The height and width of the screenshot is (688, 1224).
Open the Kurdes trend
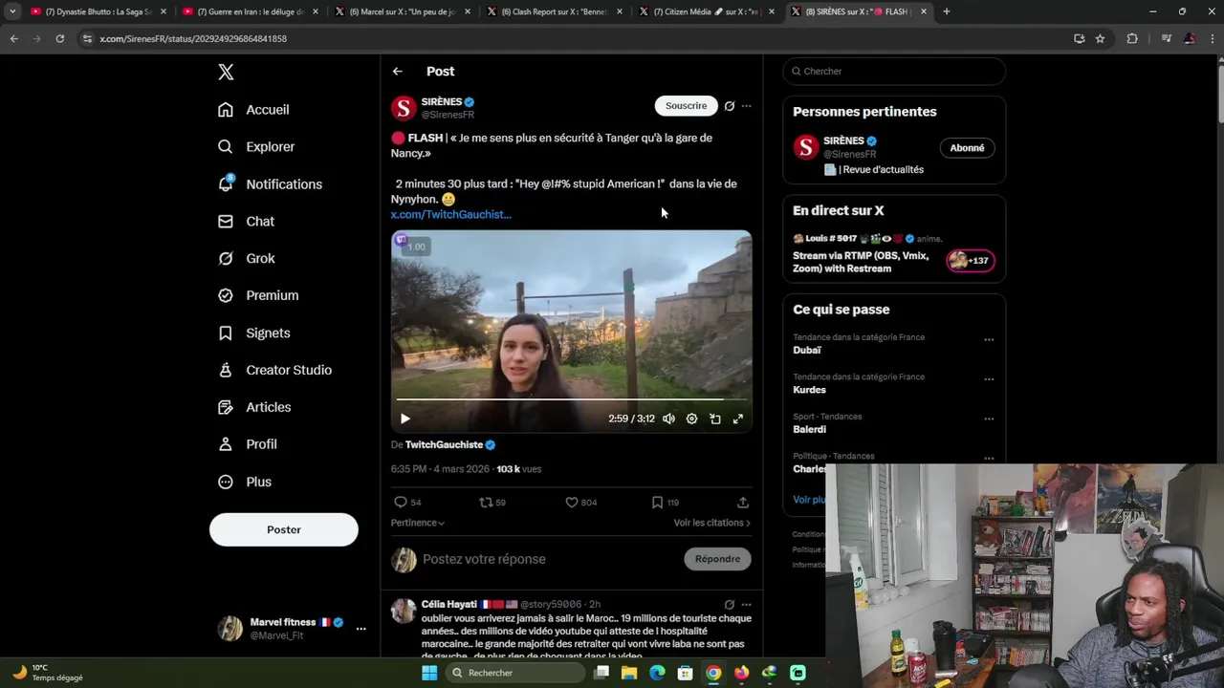point(809,390)
